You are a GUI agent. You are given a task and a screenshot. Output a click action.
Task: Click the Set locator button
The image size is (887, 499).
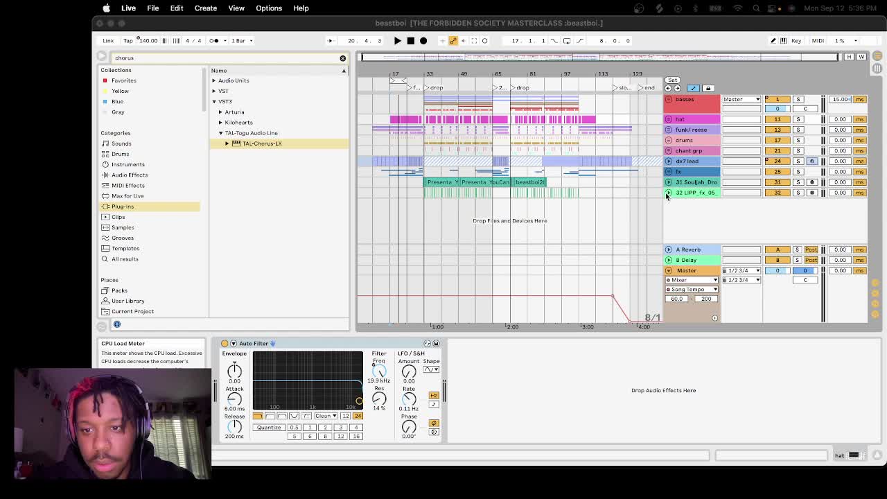coord(673,80)
